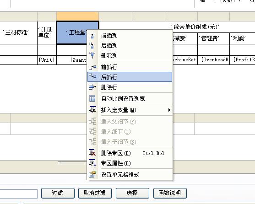Click the delete row icon

[92, 87]
